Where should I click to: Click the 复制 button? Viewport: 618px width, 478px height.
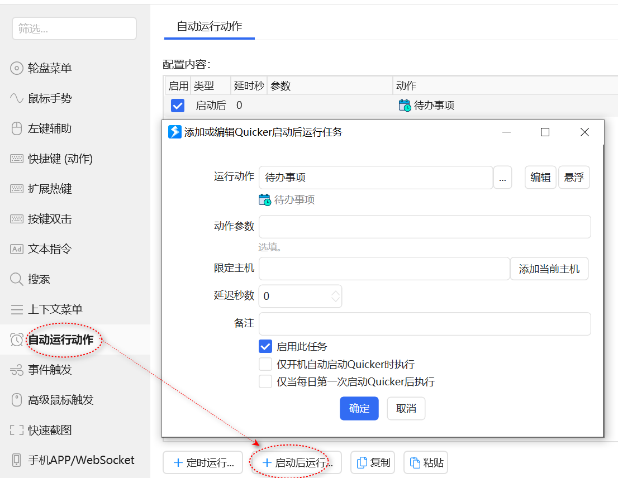click(373, 462)
